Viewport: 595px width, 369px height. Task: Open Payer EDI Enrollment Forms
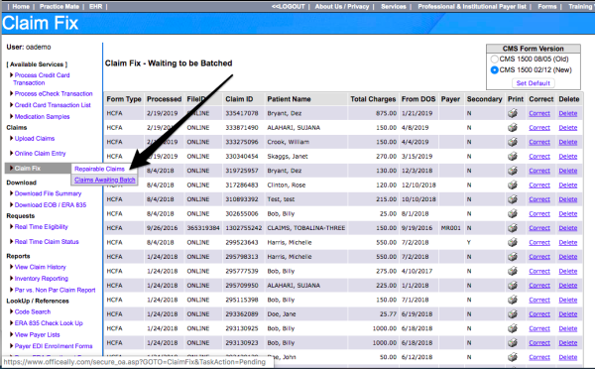(54, 346)
